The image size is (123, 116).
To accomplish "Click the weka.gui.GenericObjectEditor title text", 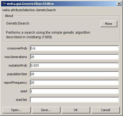I will 30,4.
